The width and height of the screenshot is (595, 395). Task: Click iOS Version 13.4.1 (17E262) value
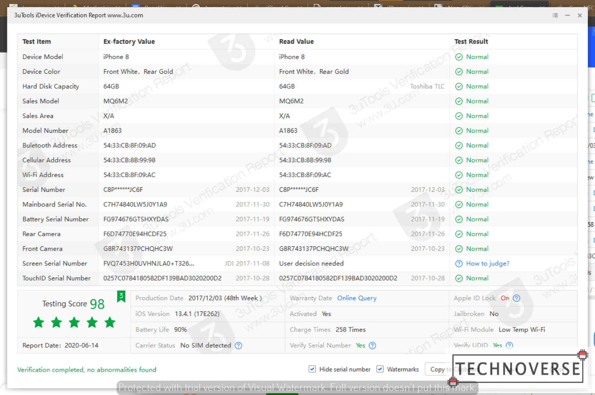197,314
